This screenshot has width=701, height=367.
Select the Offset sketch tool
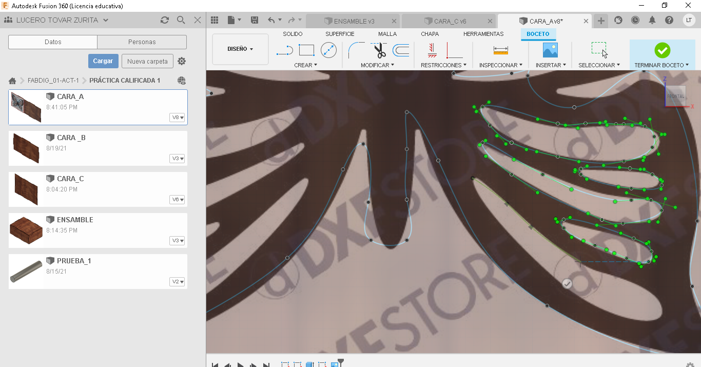[x=401, y=50]
